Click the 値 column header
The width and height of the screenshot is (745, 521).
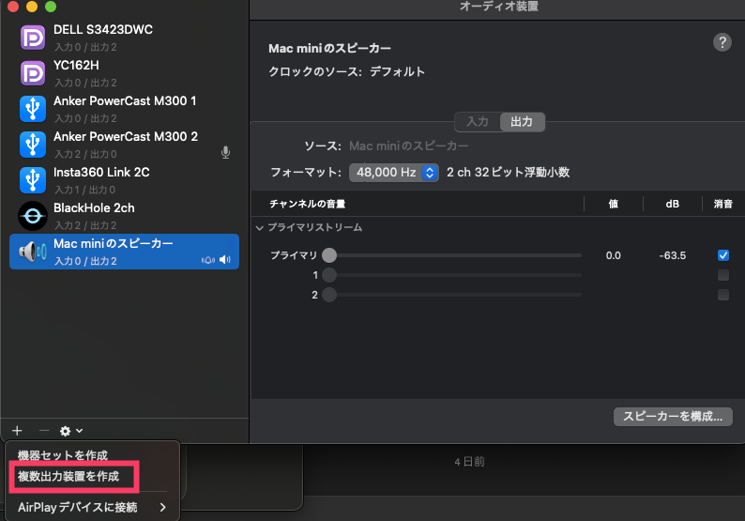[614, 204]
